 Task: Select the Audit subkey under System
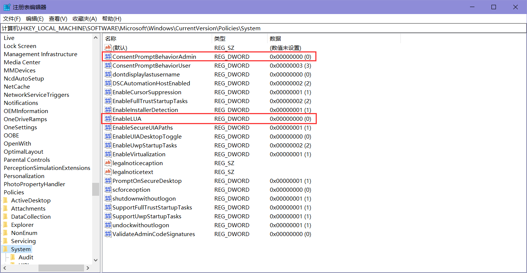tap(26, 257)
